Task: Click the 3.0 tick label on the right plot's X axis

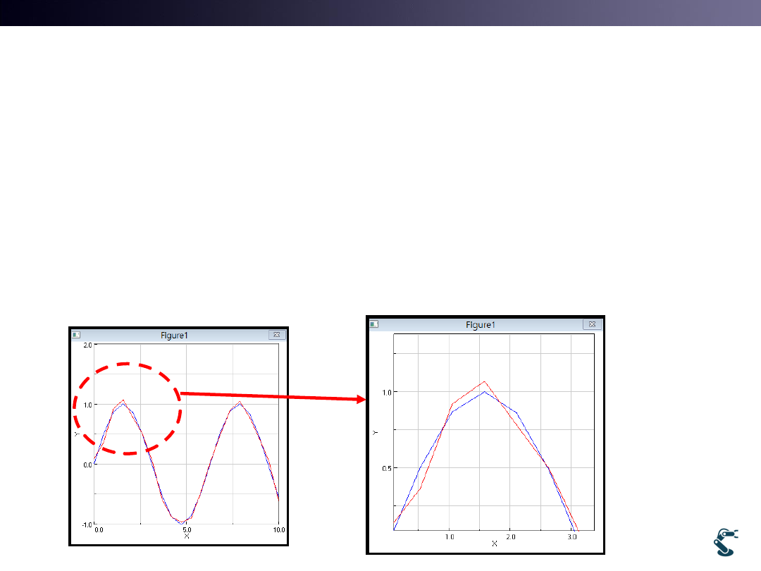Action: point(572,536)
